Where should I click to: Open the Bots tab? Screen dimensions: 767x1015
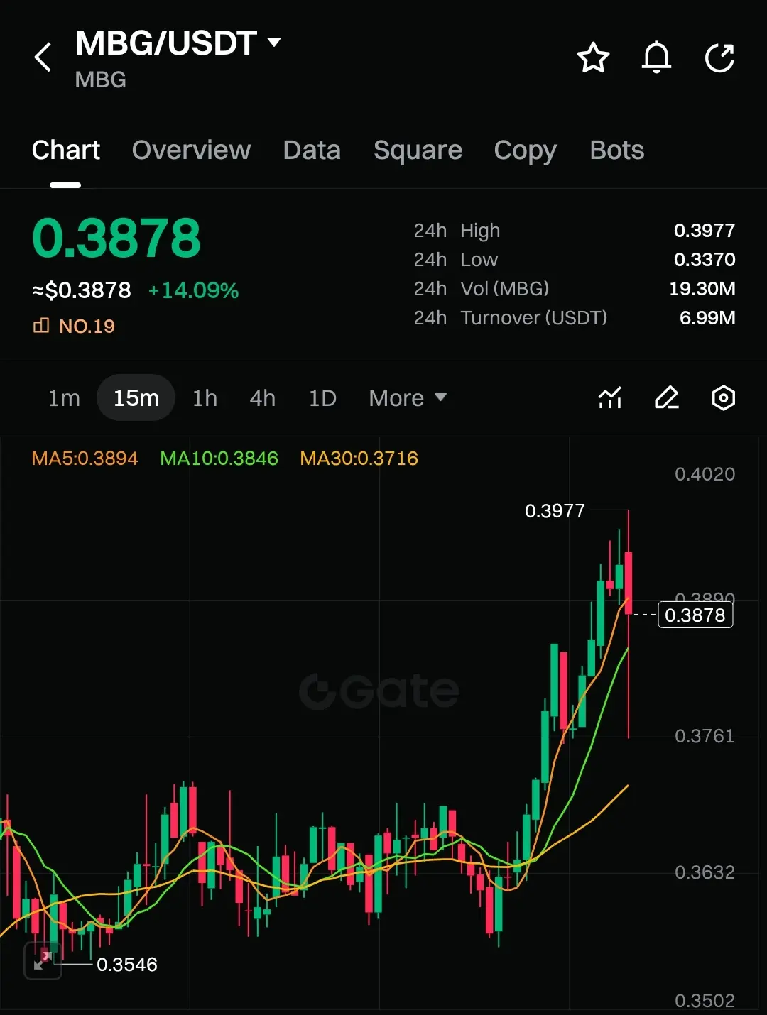[x=616, y=150]
